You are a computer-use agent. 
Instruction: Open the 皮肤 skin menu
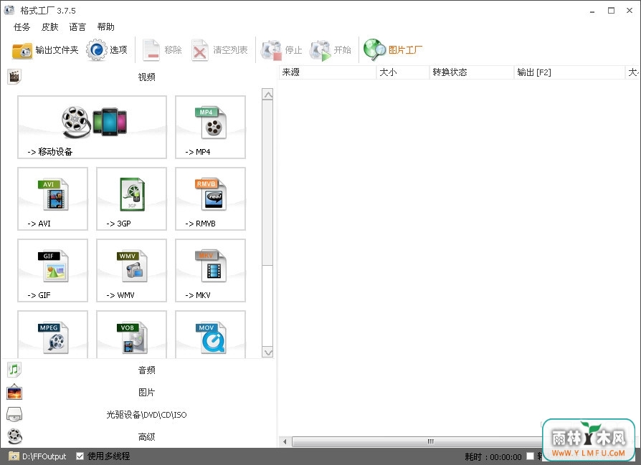50,27
